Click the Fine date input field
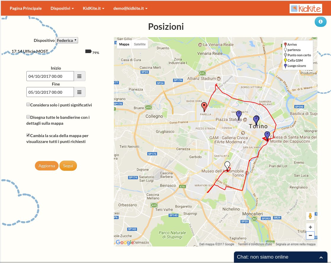331x263 pixels. pos(50,92)
